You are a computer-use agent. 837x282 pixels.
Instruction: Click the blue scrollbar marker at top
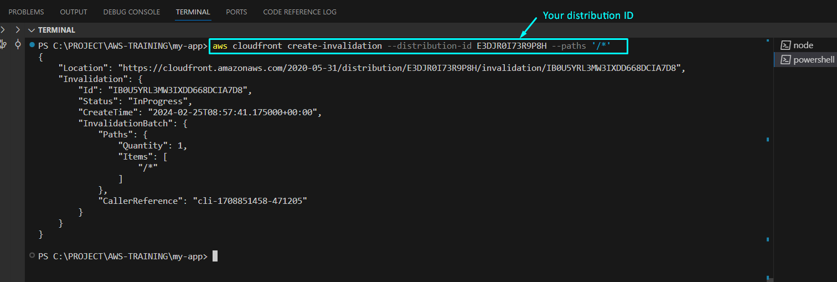click(x=768, y=40)
